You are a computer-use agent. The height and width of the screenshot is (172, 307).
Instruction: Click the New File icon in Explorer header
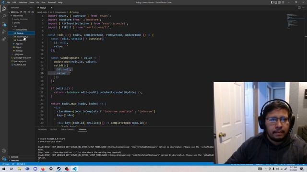(21, 12)
